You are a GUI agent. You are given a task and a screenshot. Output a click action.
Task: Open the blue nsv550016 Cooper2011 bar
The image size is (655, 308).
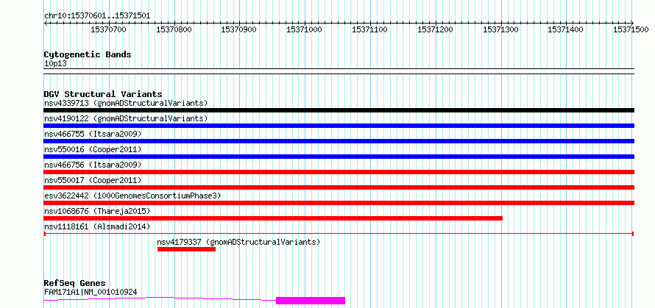coord(339,157)
